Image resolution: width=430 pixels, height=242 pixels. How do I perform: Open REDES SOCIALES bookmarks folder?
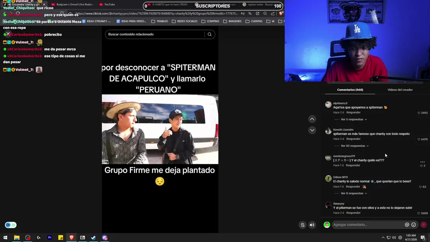[x=184, y=21]
